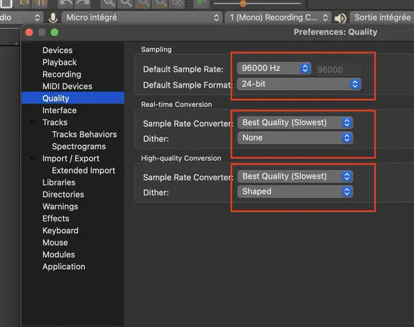Click the green zoom window button
This screenshot has height=327, width=414.
point(55,32)
